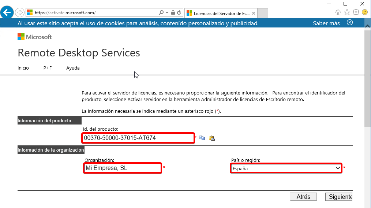The height and width of the screenshot is (208, 371).
Task: Paste product ID with clipboard icon
Action: pyautogui.click(x=212, y=138)
